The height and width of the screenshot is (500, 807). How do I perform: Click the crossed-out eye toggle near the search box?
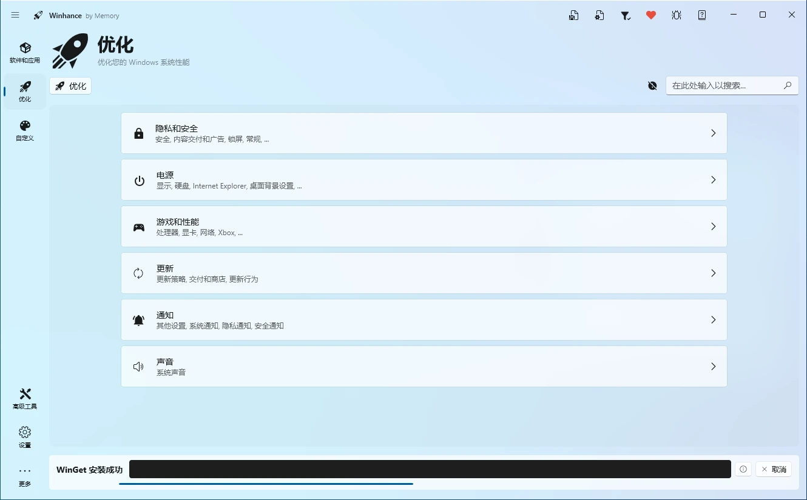pos(652,85)
